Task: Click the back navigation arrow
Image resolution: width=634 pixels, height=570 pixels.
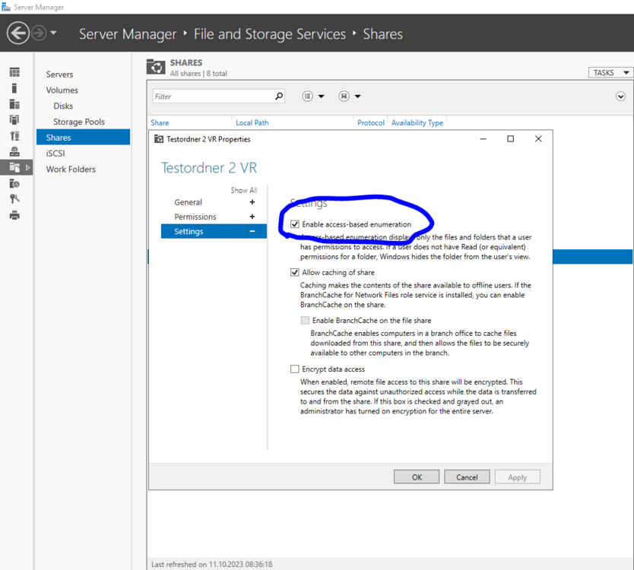Action: (18, 33)
